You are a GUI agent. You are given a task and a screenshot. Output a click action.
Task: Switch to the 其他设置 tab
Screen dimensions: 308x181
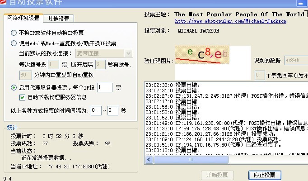coord(58,19)
